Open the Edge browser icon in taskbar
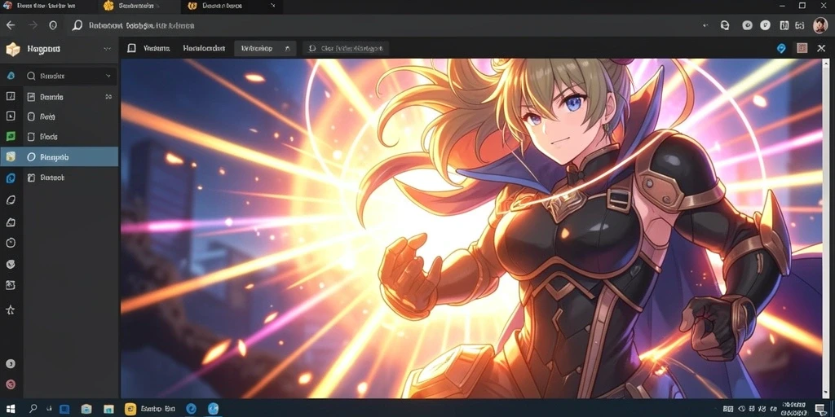Viewport: 835px width, 417px height. [x=192, y=409]
